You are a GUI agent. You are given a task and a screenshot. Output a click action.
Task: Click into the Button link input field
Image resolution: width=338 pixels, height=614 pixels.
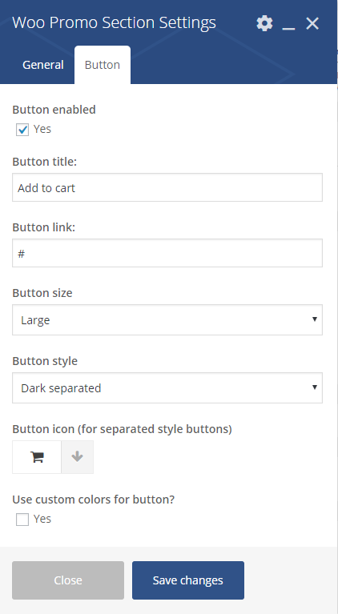[167, 253]
